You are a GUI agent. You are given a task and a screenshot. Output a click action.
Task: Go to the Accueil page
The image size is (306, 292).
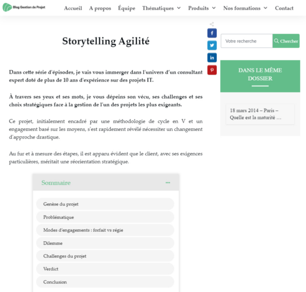(73, 8)
